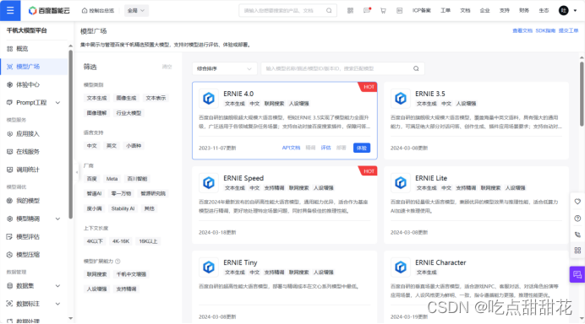Open the 工单 header menu
The width and height of the screenshot is (585, 324).
[446, 10]
